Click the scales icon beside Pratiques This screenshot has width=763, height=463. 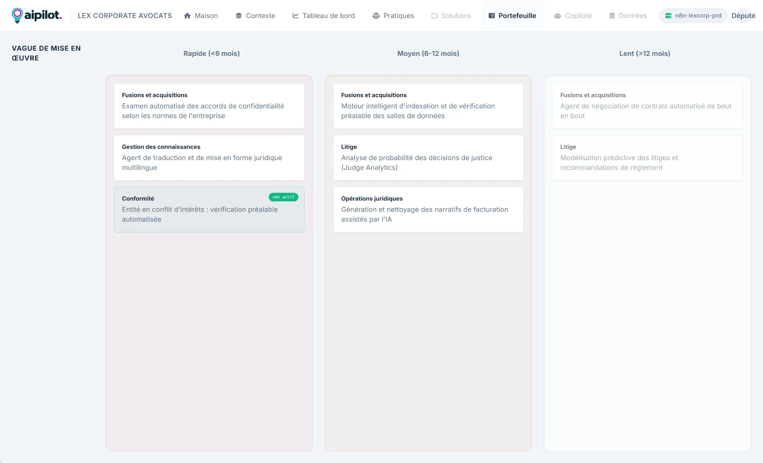[376, 16]
